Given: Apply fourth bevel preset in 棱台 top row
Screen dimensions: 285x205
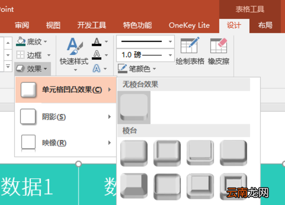Looking at the screenshot, I should click(233, 153).
